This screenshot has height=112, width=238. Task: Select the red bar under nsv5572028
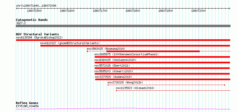[162, 68]
